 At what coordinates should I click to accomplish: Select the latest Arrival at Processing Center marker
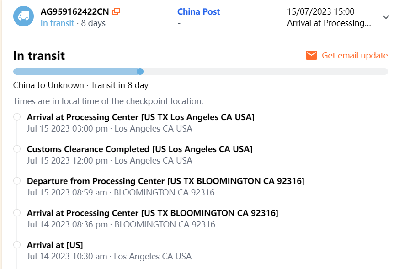coord(17,117)
